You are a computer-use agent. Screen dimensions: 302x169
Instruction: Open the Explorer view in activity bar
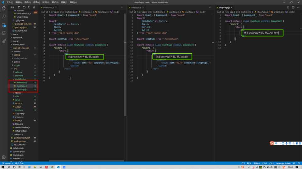(4, 8)
